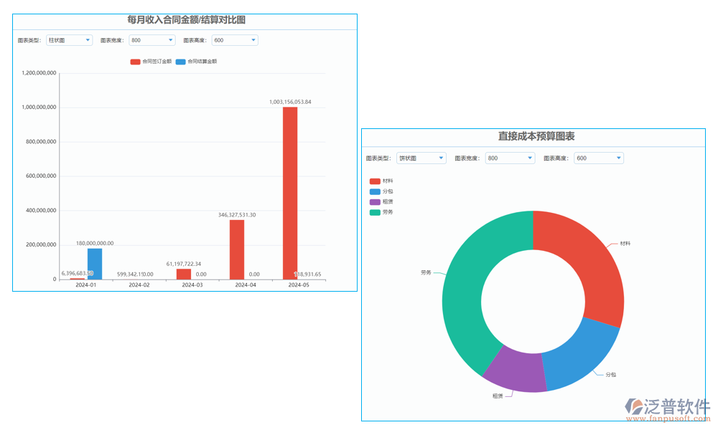
Task: Click the 泛普软件 logo icon
Action: tap(634, 407)
